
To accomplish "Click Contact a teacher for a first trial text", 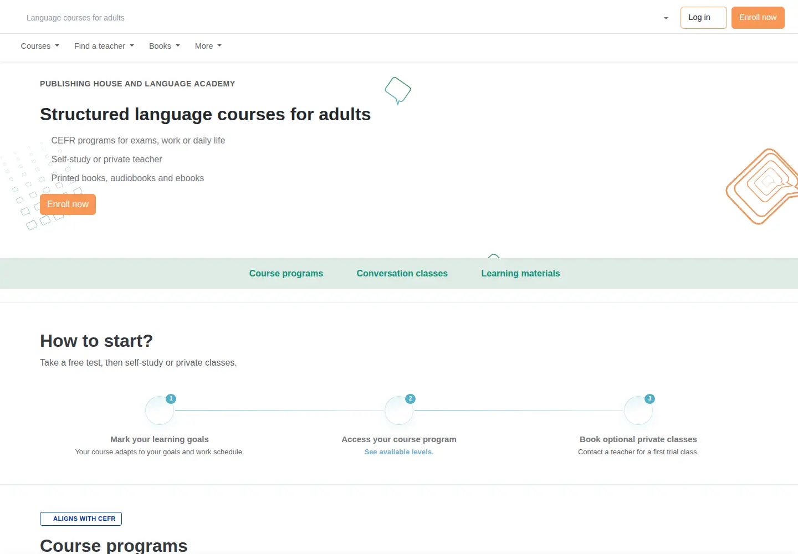I will [x=638, y=452].
